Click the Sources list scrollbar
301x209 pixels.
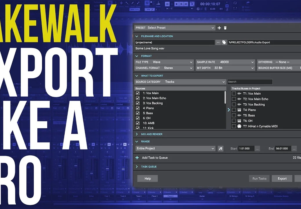(x=225, y=98)
